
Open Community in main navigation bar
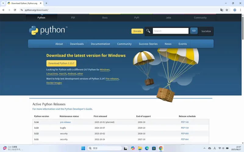tap(124, 44)
